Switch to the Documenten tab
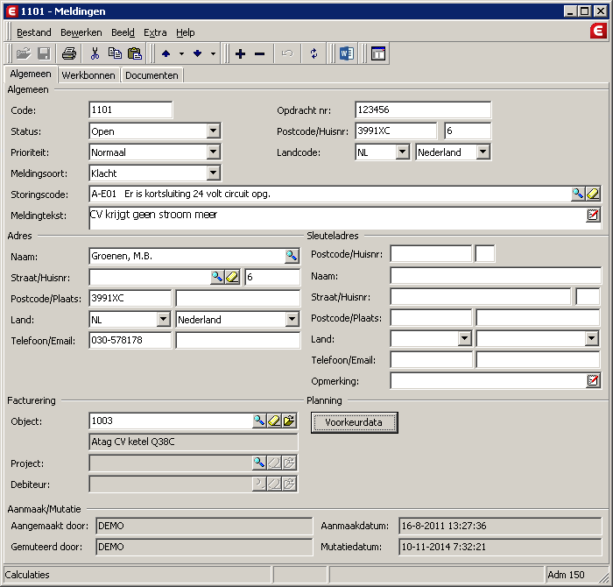 tap(151, 75)
